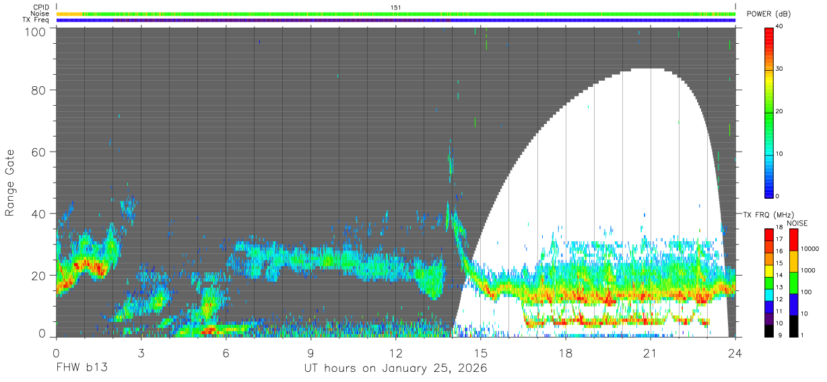Click the CPID label above the plot

click(41, 7)
